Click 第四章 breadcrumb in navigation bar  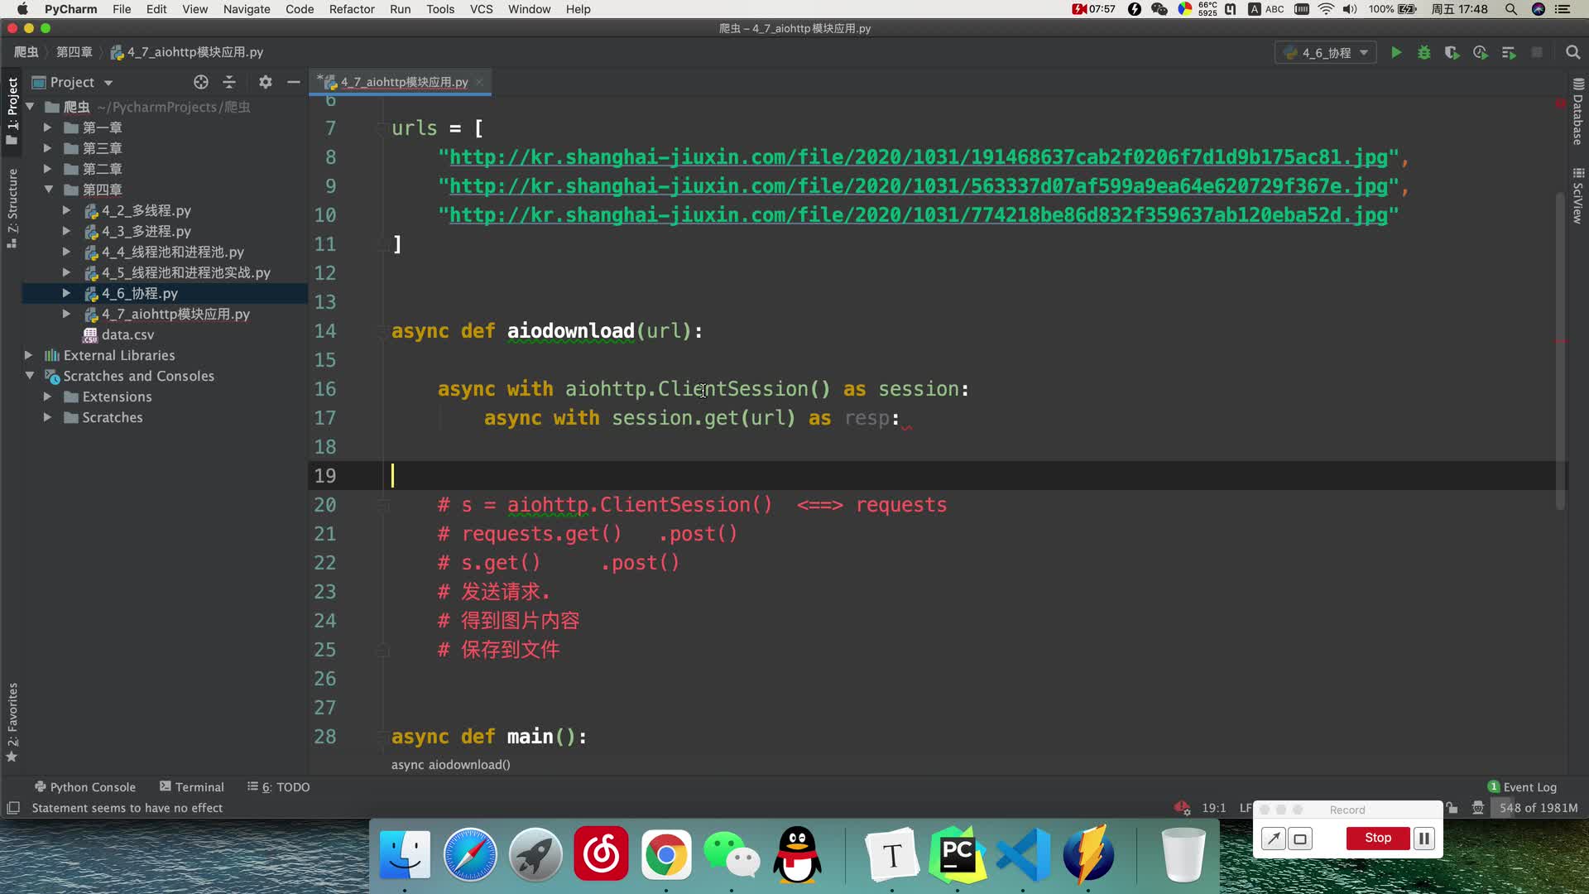[74, 52]
